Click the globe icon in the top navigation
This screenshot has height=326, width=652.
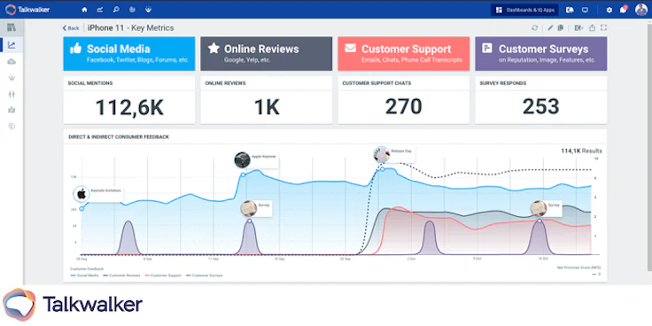[x=132, y=10]
